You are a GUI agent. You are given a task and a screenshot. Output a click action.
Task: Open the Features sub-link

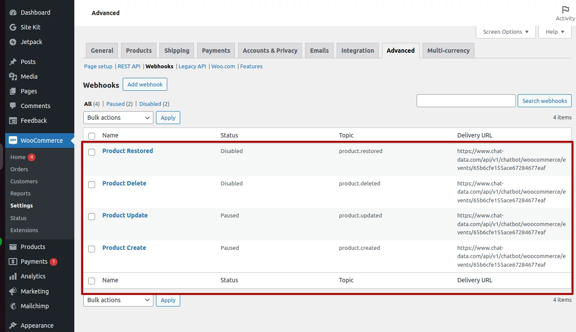[x=251, y=66]
